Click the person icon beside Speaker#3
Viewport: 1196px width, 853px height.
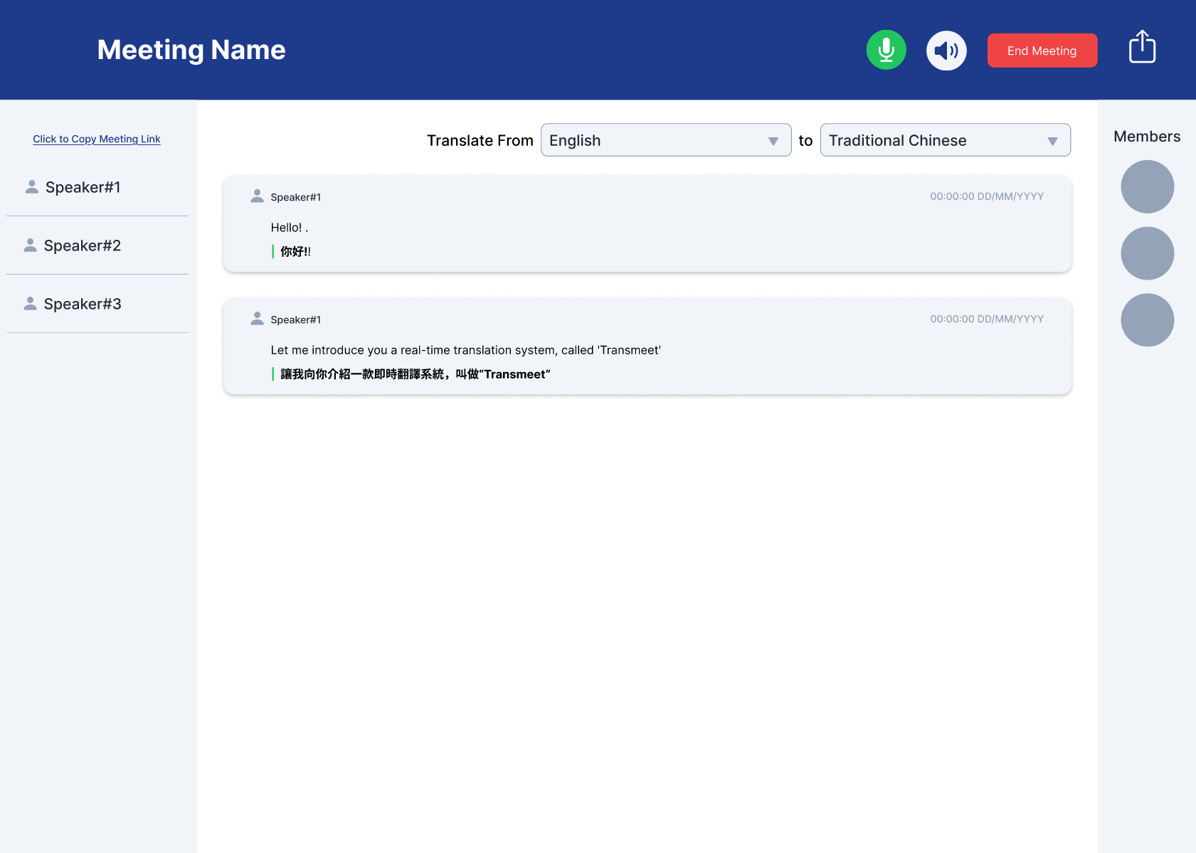click(31, 303)
